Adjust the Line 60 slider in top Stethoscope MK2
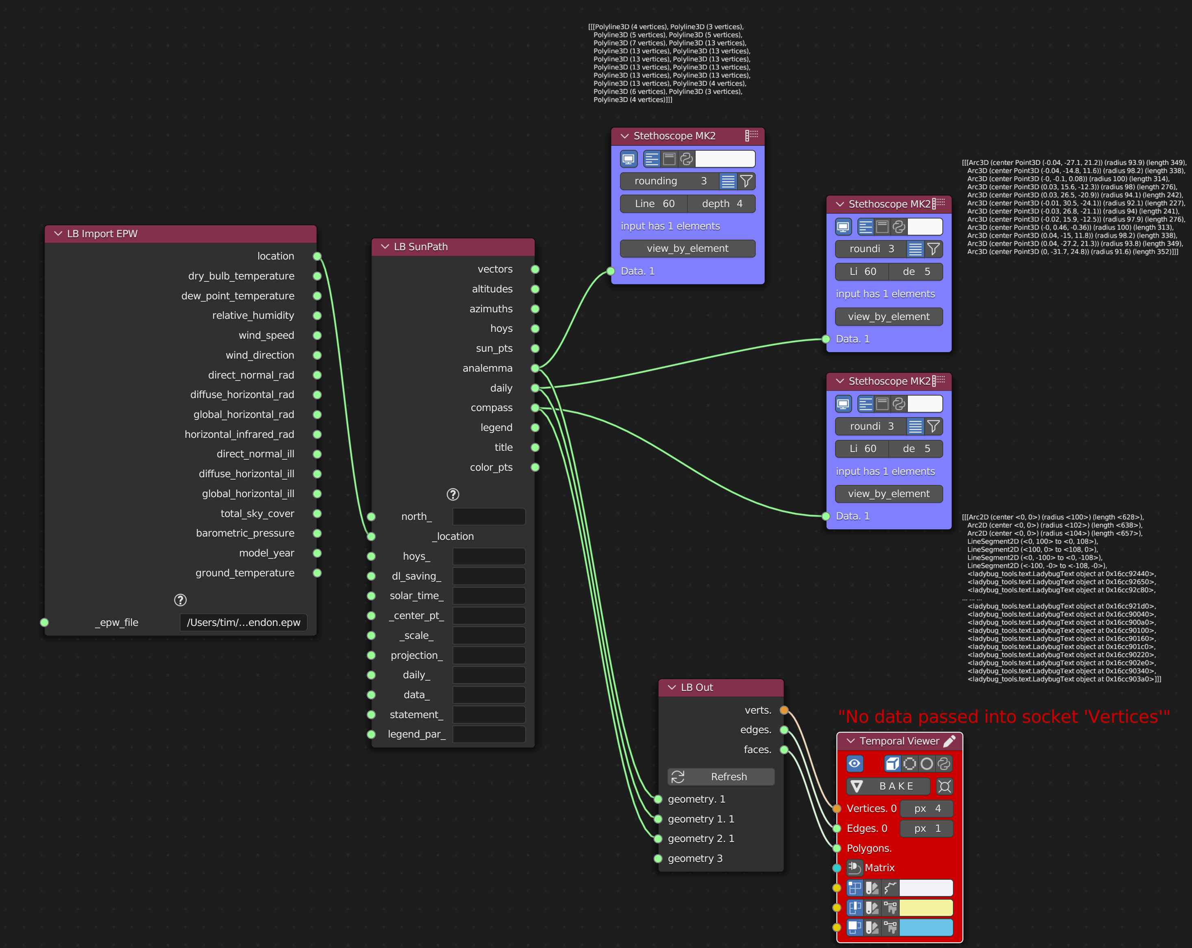The width and height of the screenshot is (1192, 948). point(653,203)
